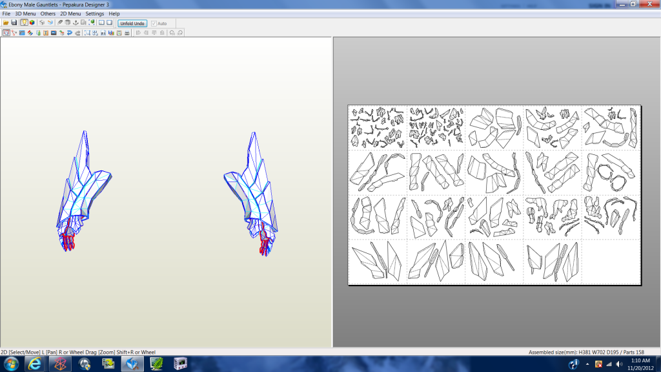Open the Windows Start menu
This screenshot has height=372, width=661.
click(11, 364)
